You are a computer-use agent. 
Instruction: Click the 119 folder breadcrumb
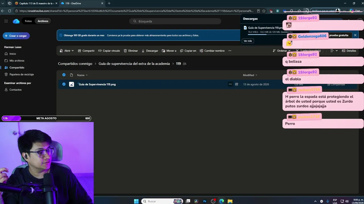(178, 64)
